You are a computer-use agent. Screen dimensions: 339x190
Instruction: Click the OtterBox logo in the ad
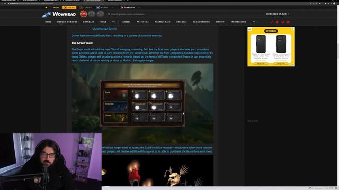[x=271, y=31]
